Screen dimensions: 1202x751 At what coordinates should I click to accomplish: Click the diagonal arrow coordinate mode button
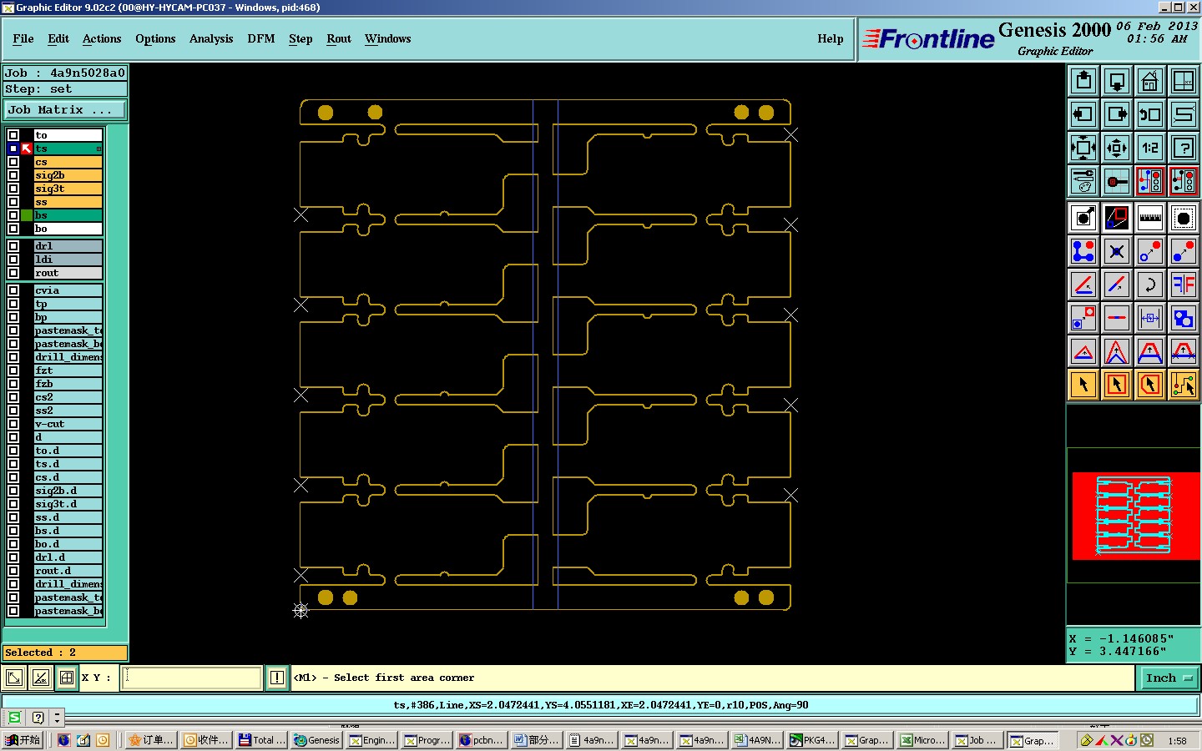tap(14, 678)
